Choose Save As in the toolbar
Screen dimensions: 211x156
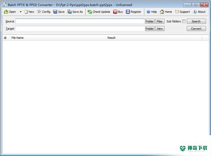75,12
